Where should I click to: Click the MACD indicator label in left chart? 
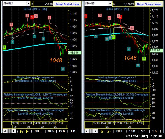[35, 79]
